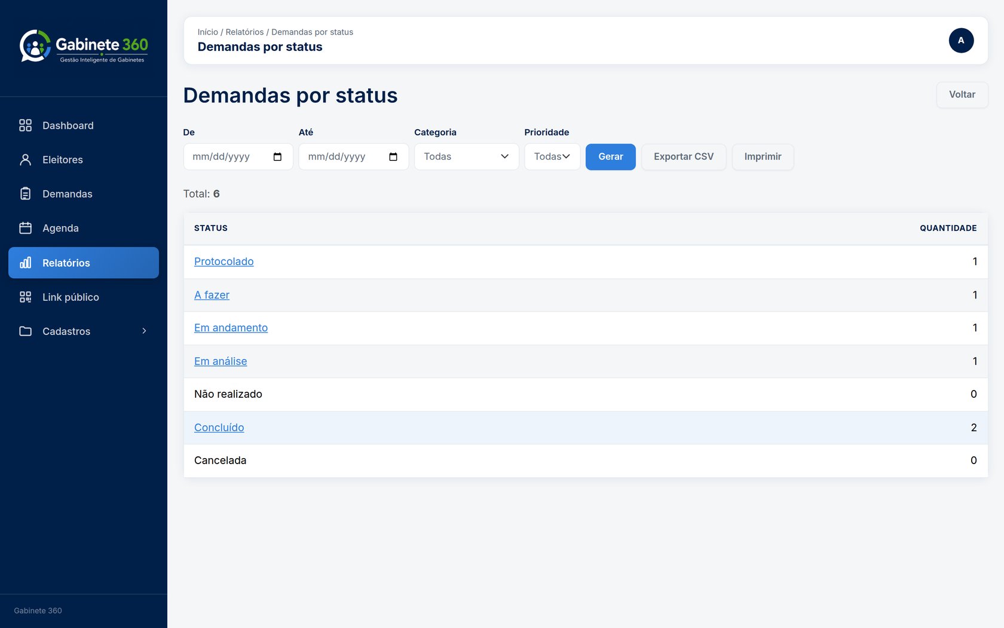
Task: Click the Eleitores person icon
Action: pos(25,160)
